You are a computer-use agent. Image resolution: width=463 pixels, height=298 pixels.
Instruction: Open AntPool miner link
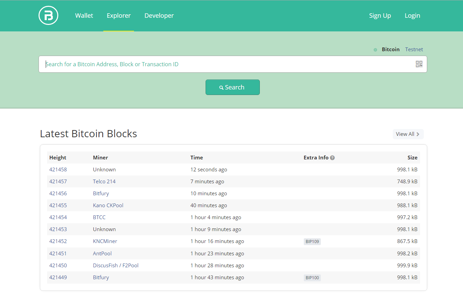(x=102, y=254)
